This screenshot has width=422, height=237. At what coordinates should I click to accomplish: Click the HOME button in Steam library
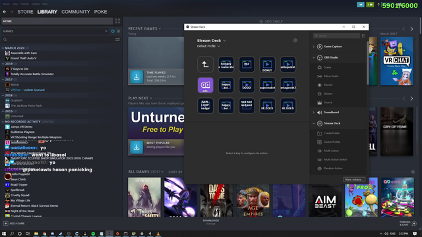57,21
